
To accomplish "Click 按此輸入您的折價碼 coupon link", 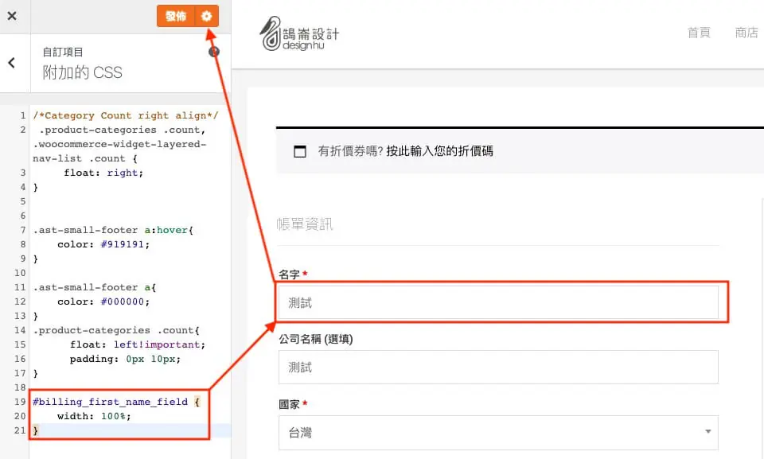I will pyautogui.click(x=439, y=151).
